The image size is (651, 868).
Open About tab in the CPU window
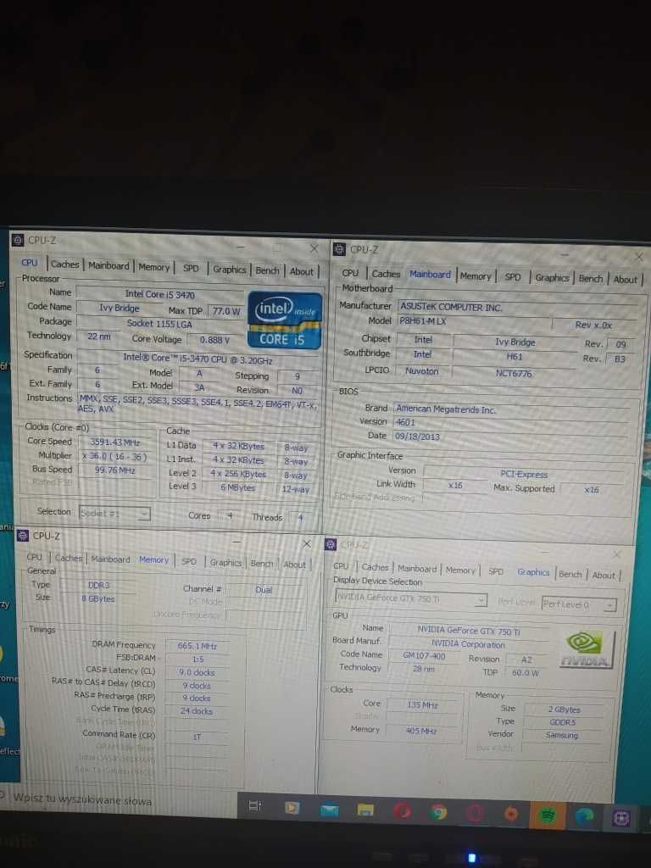point(302,271)
